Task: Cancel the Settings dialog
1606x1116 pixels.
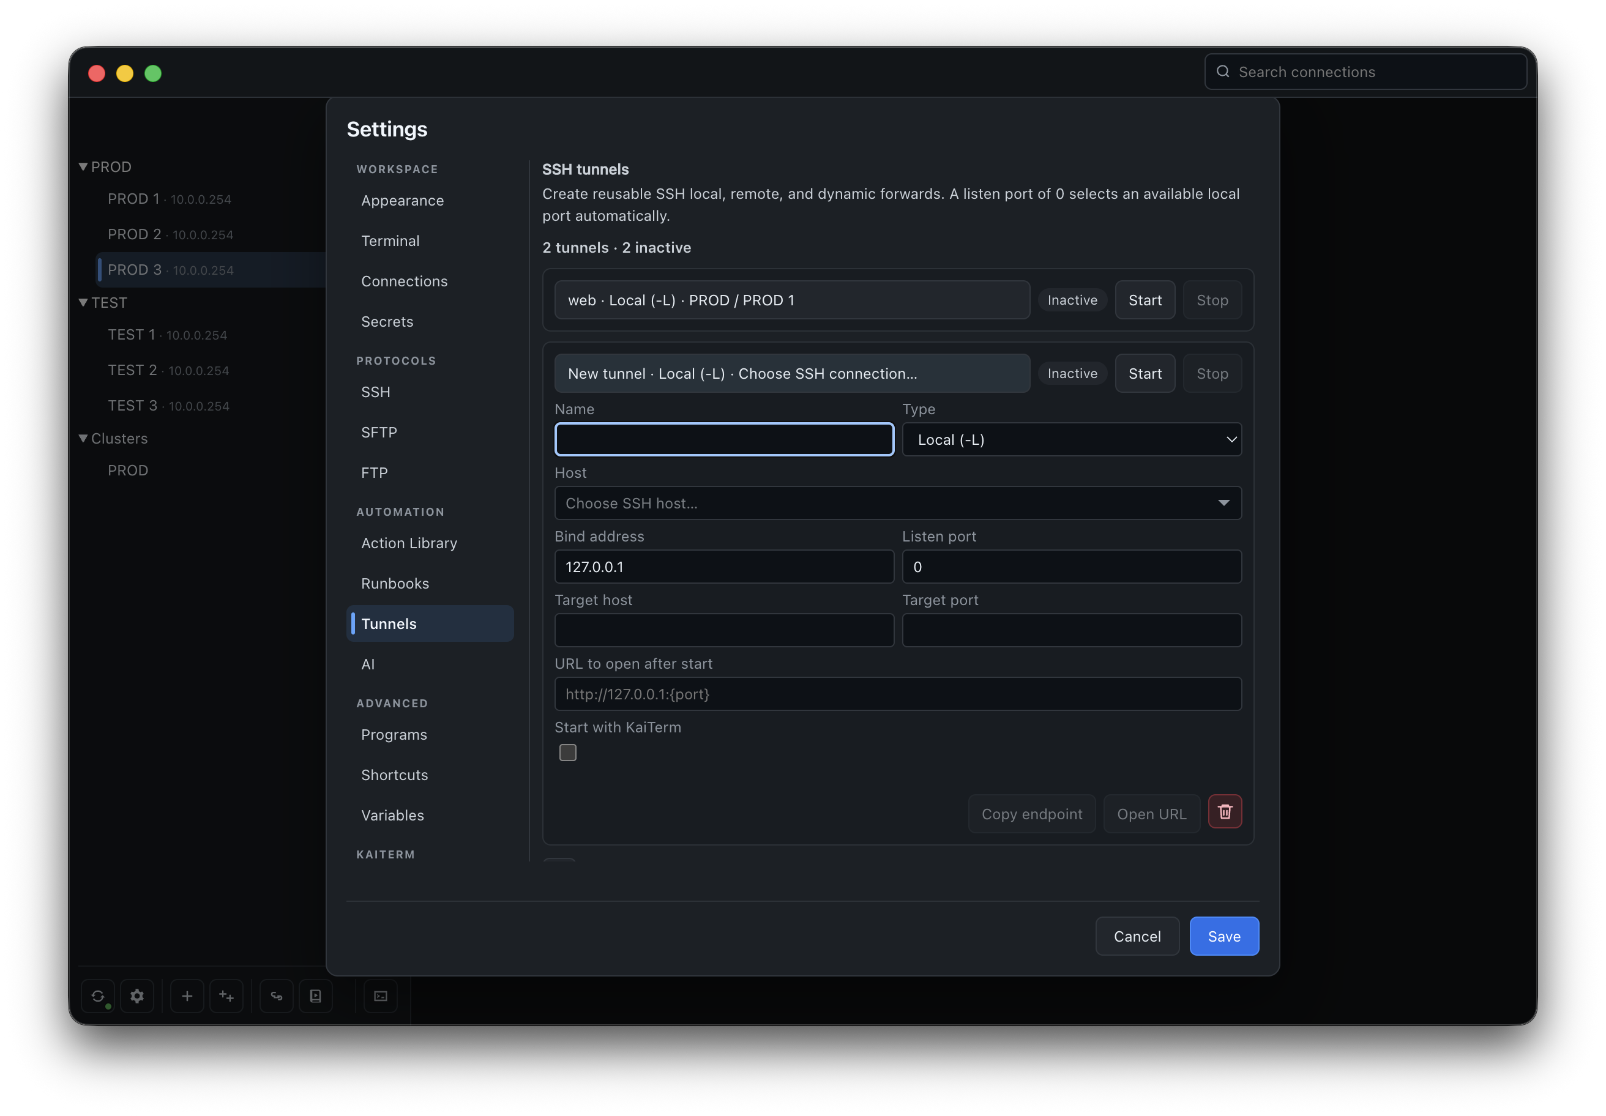Action: [x=1137, y=936]
